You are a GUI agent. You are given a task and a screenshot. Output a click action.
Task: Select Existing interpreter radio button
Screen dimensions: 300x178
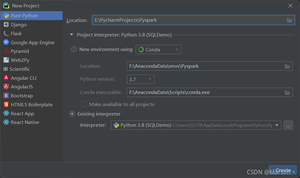tap(72, 114)
